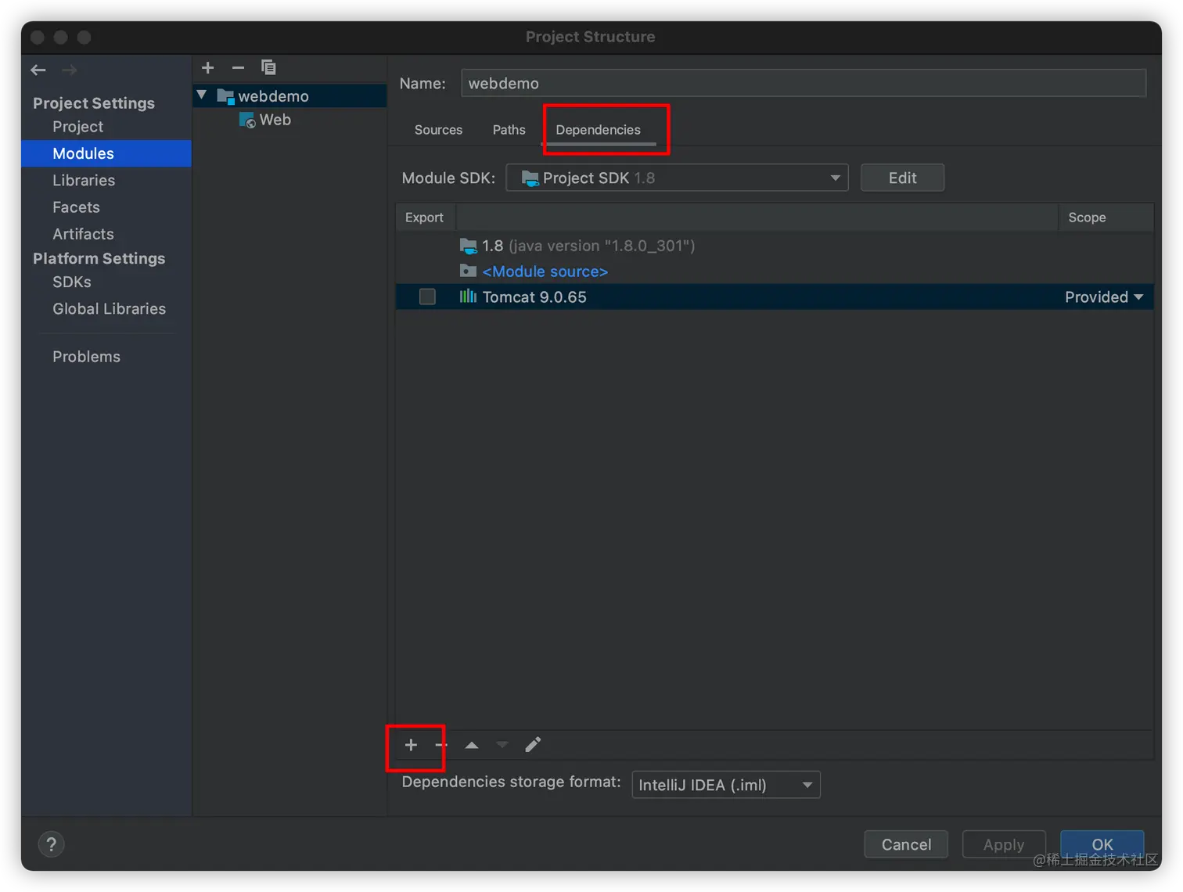Click the Edit SDK button
This screenshot has width=1183, height=892.
coord(902,178)
